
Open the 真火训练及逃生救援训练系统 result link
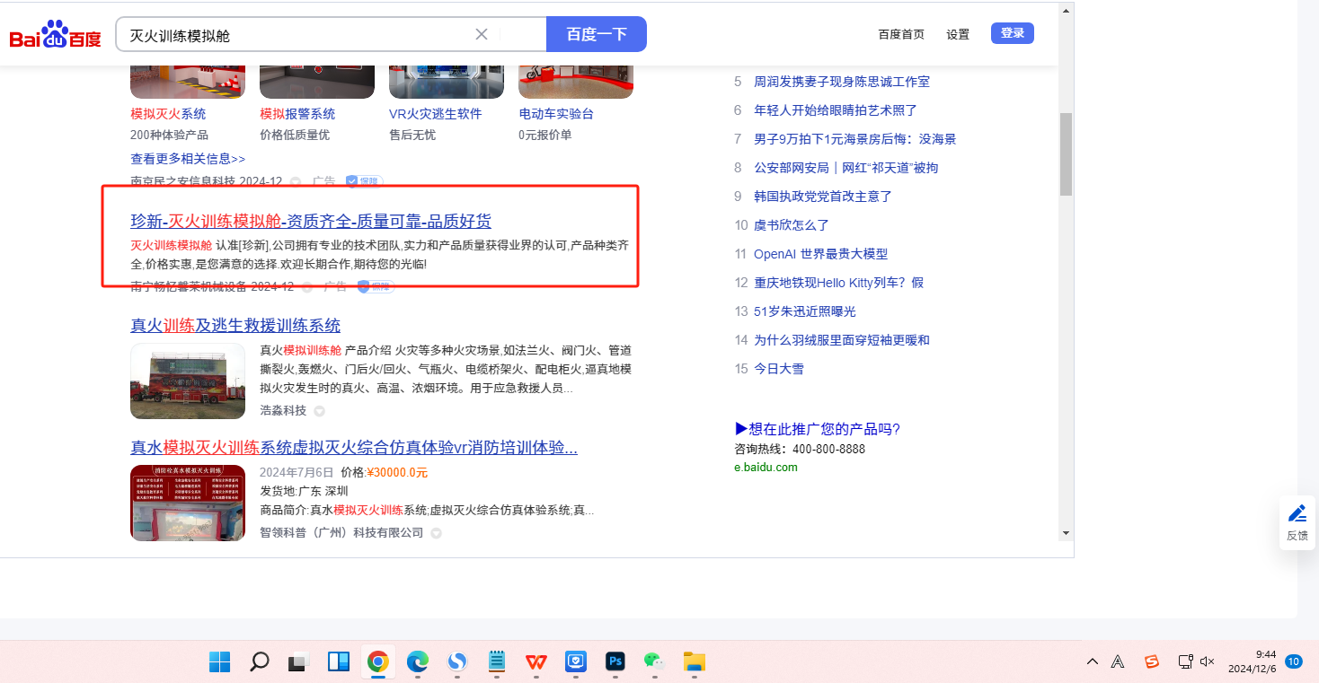tap(235, 326)
